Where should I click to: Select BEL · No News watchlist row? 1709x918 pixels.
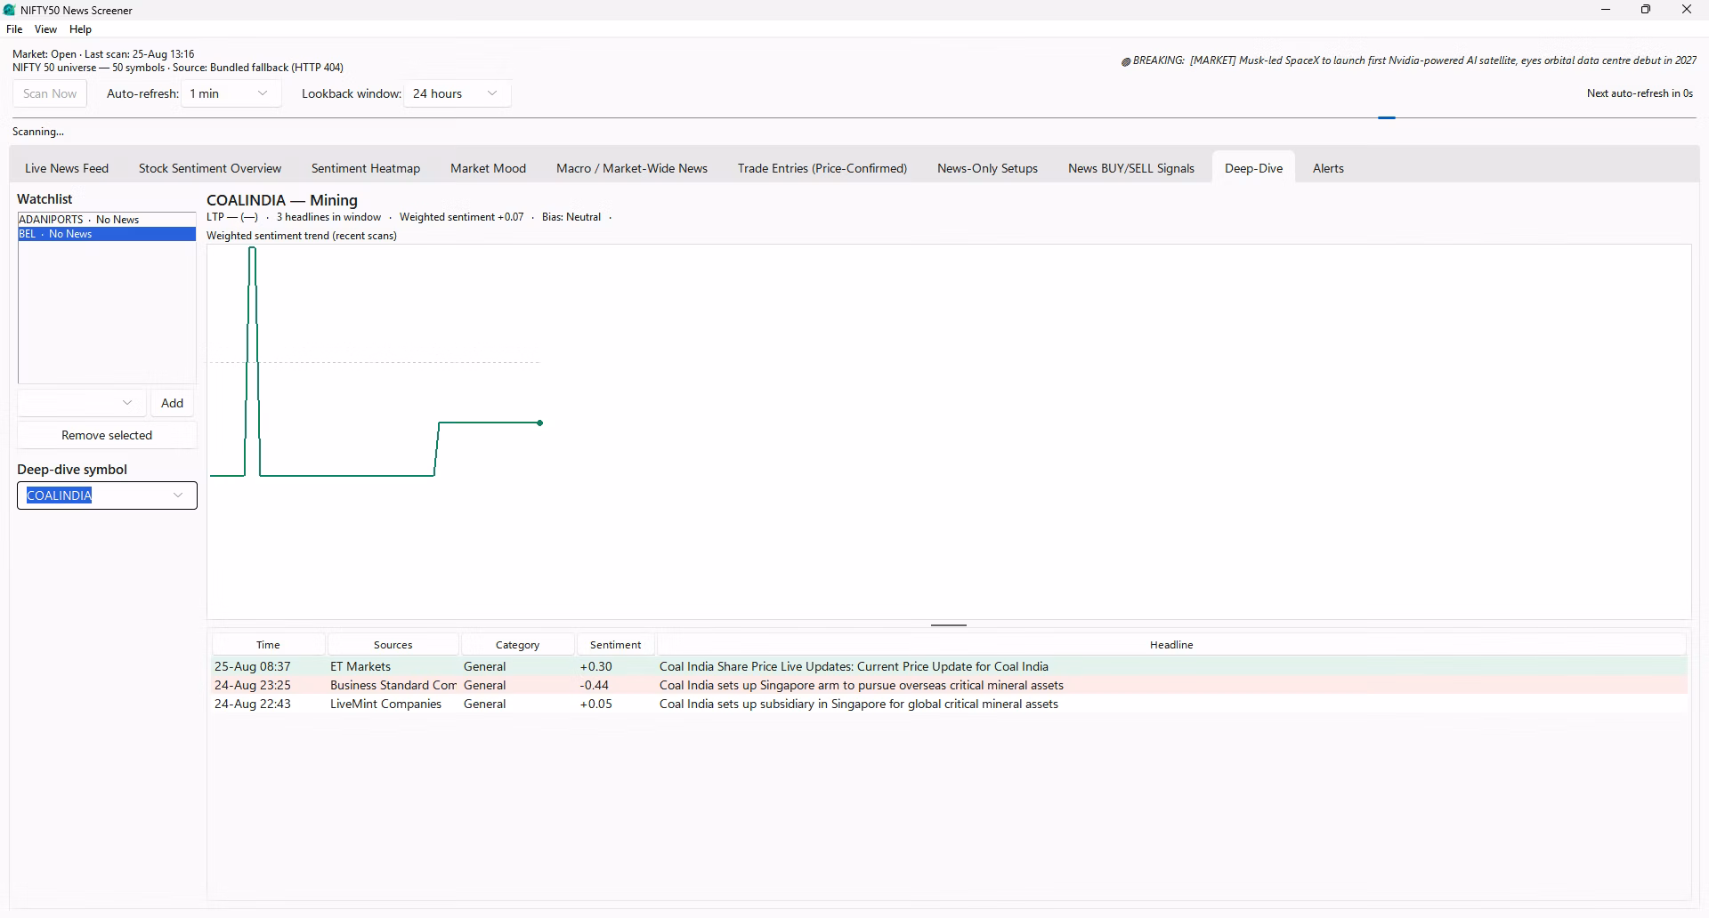click(107, 234)
